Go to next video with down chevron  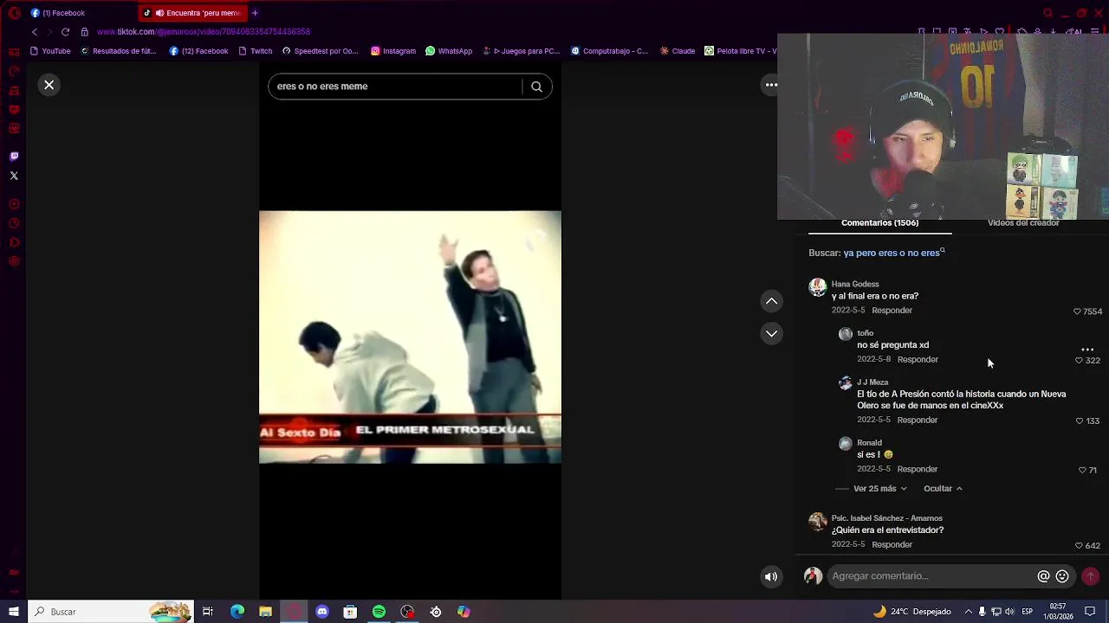pyautogui.click(x=771, y=333)
